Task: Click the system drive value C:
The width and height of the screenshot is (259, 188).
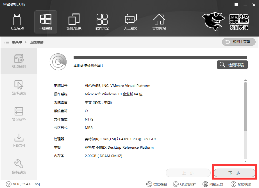Action: coord(87,111)
